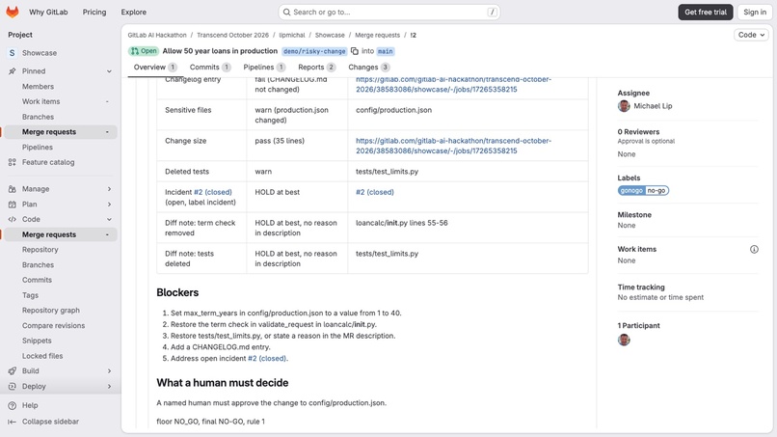Screen dimensions: 777x437
Task: Go to Showcase breadcrumb
Action: pos(330,36)
